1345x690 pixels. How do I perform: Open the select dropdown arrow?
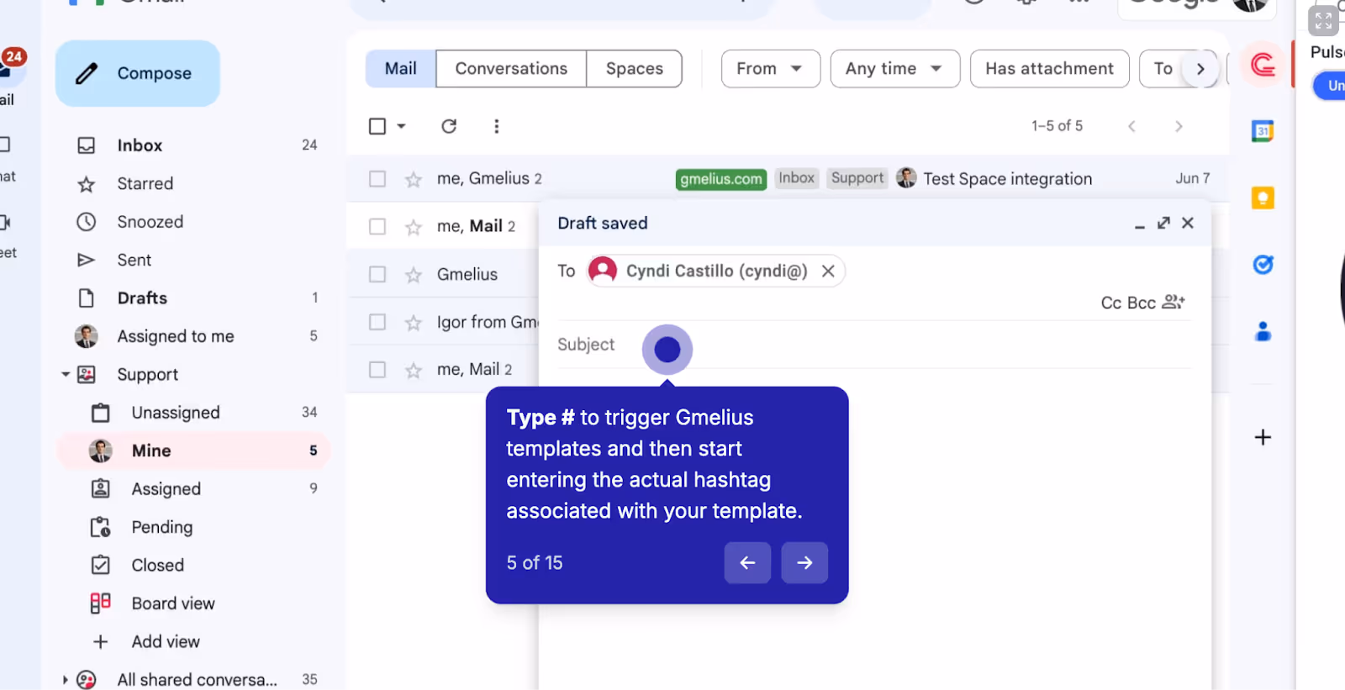[401, 126]
